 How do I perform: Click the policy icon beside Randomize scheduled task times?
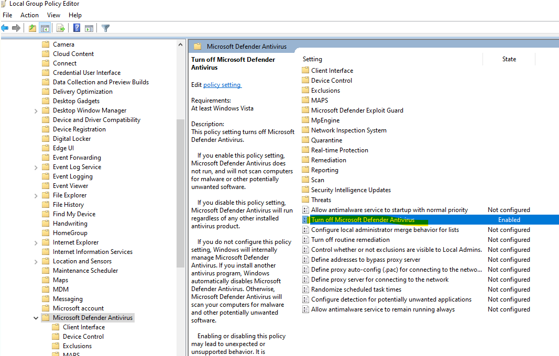pyautogui.click(x=305, y=290)
